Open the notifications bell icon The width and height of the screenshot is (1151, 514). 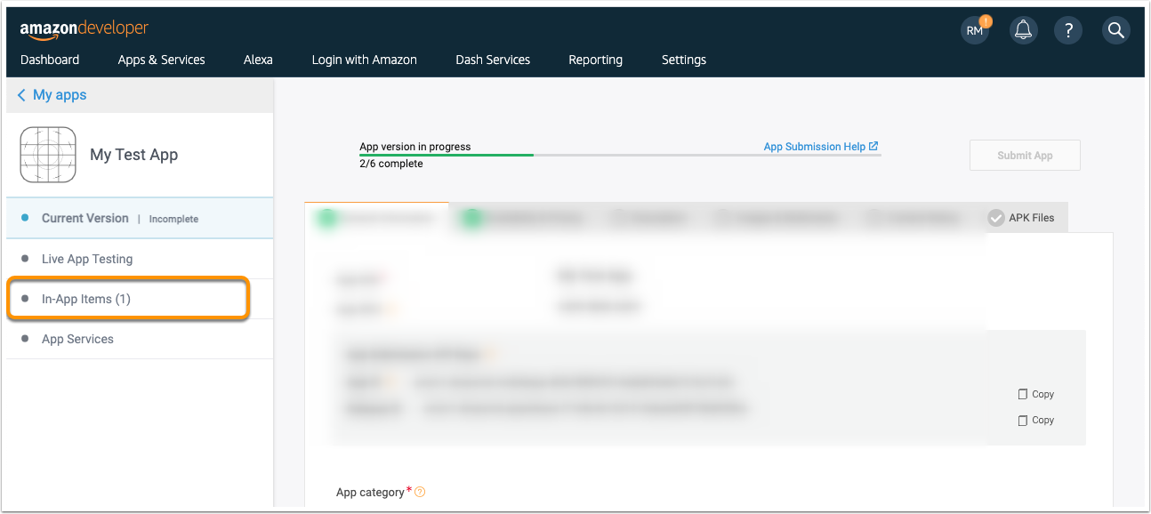coord(1024,30)
